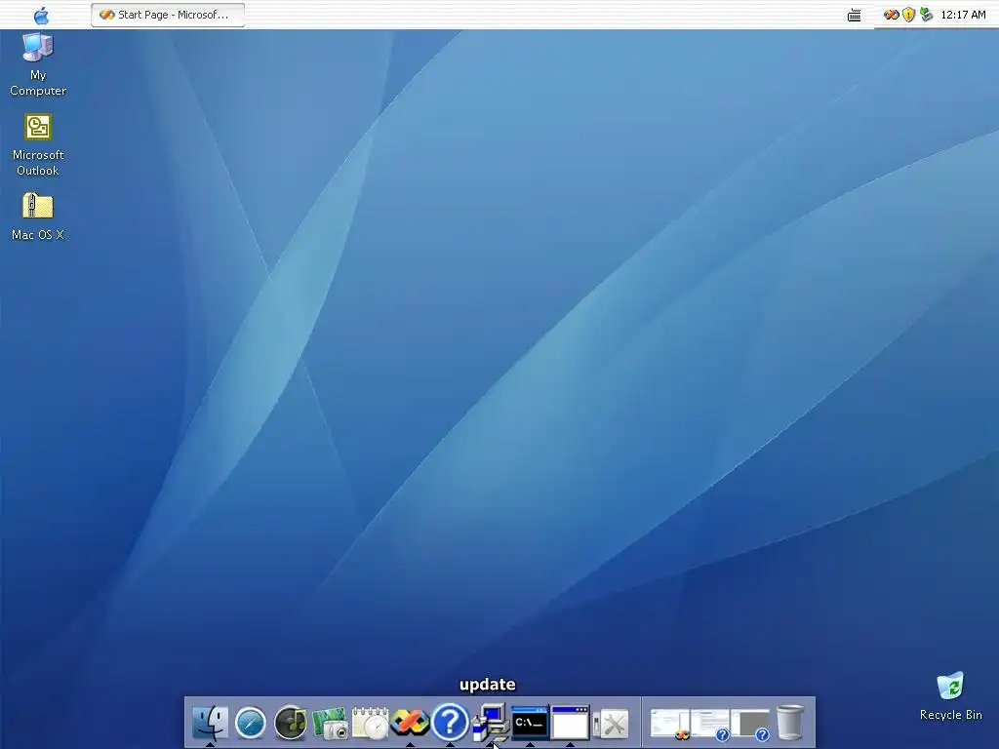Switch to the Start Page taskbar window

tap(168, 15)
